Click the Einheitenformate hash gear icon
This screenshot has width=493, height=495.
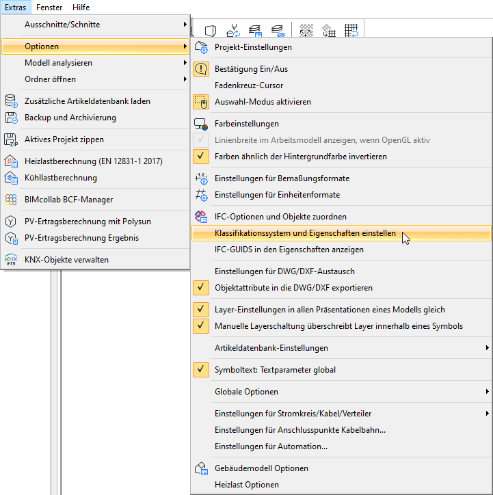click(201, 195)
